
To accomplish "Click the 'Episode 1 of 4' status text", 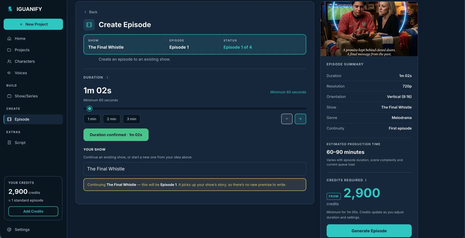I will click(237, 47).
